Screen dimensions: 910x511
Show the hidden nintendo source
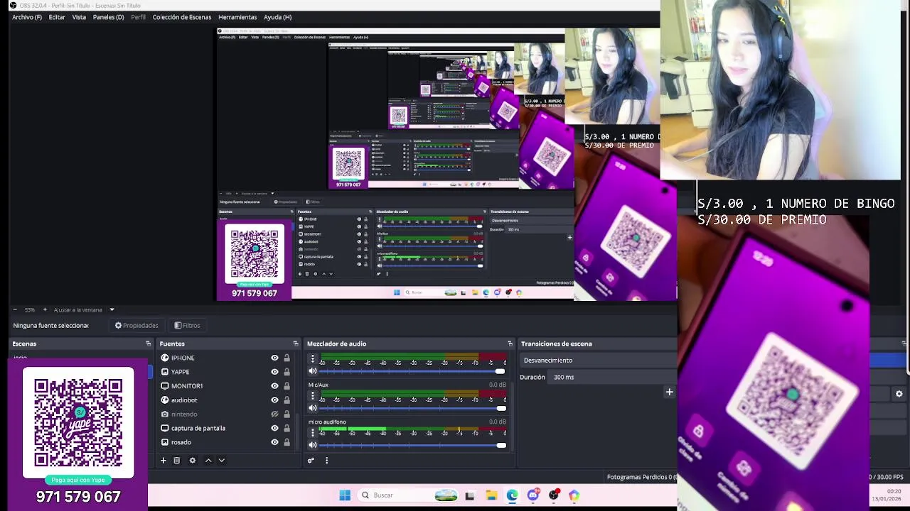coord(274,414)
